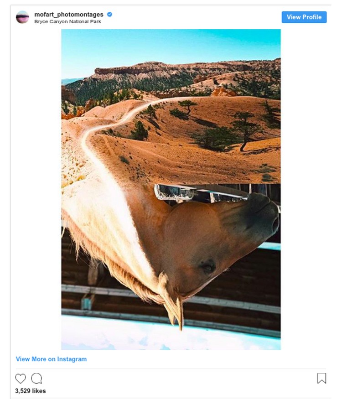Click the View Profile button

[x=304, y=17]
